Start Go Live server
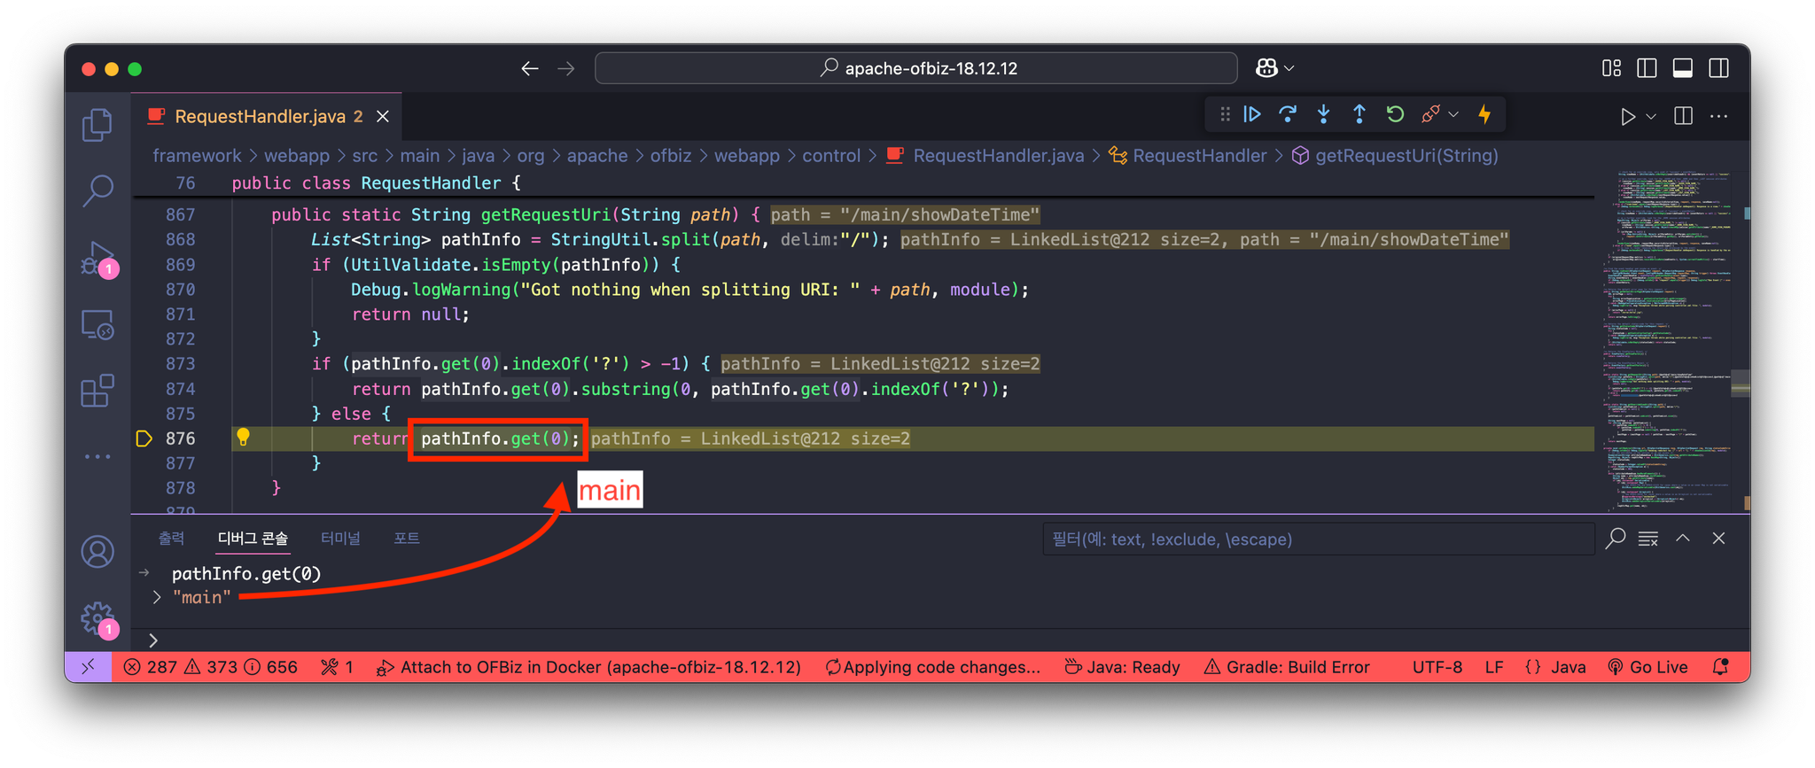The height and width of the screenshot is (768, 1815). tap(1648, 667)
